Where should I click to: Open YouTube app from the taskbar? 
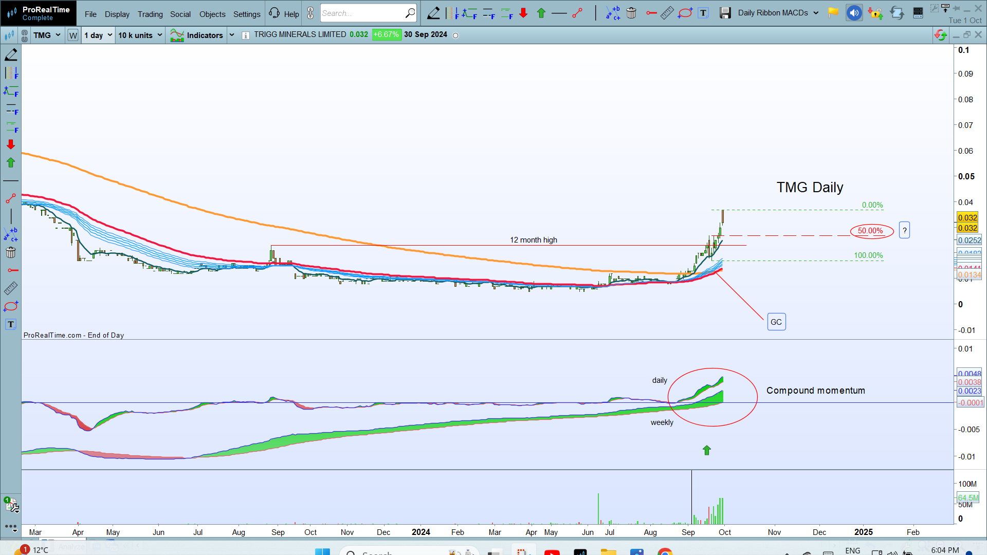tap(552, 551)
